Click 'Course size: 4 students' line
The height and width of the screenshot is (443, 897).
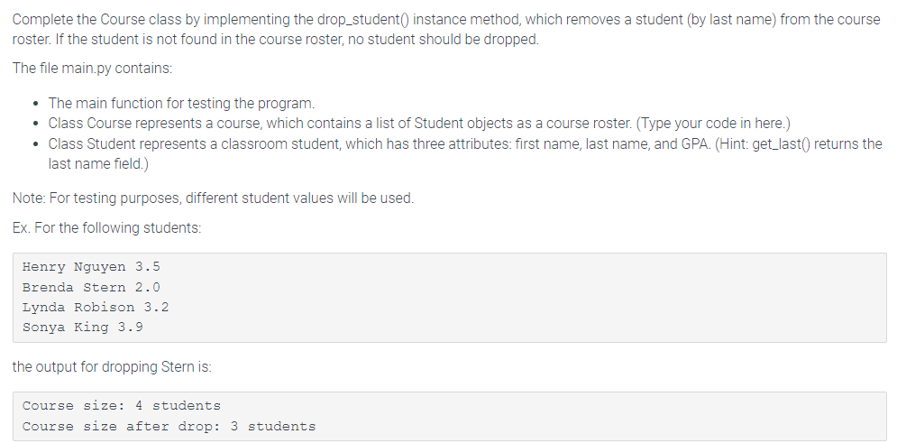coord(122,406)
